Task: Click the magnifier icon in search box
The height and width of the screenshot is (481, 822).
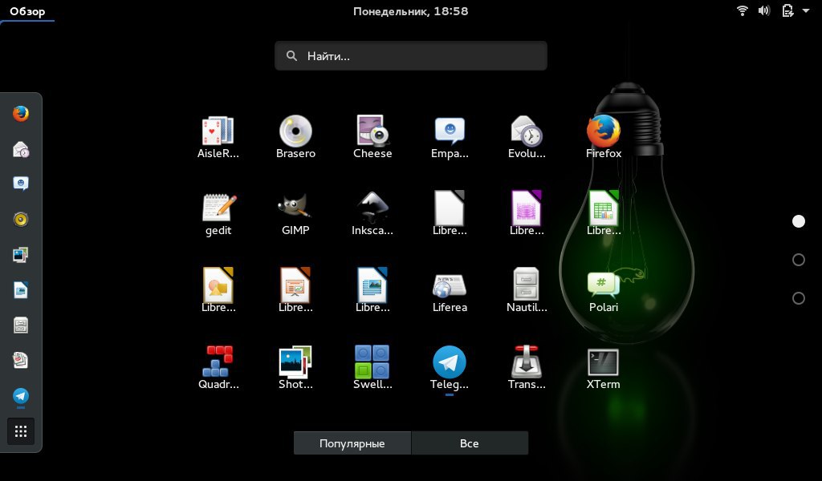Action: point(292,56)
